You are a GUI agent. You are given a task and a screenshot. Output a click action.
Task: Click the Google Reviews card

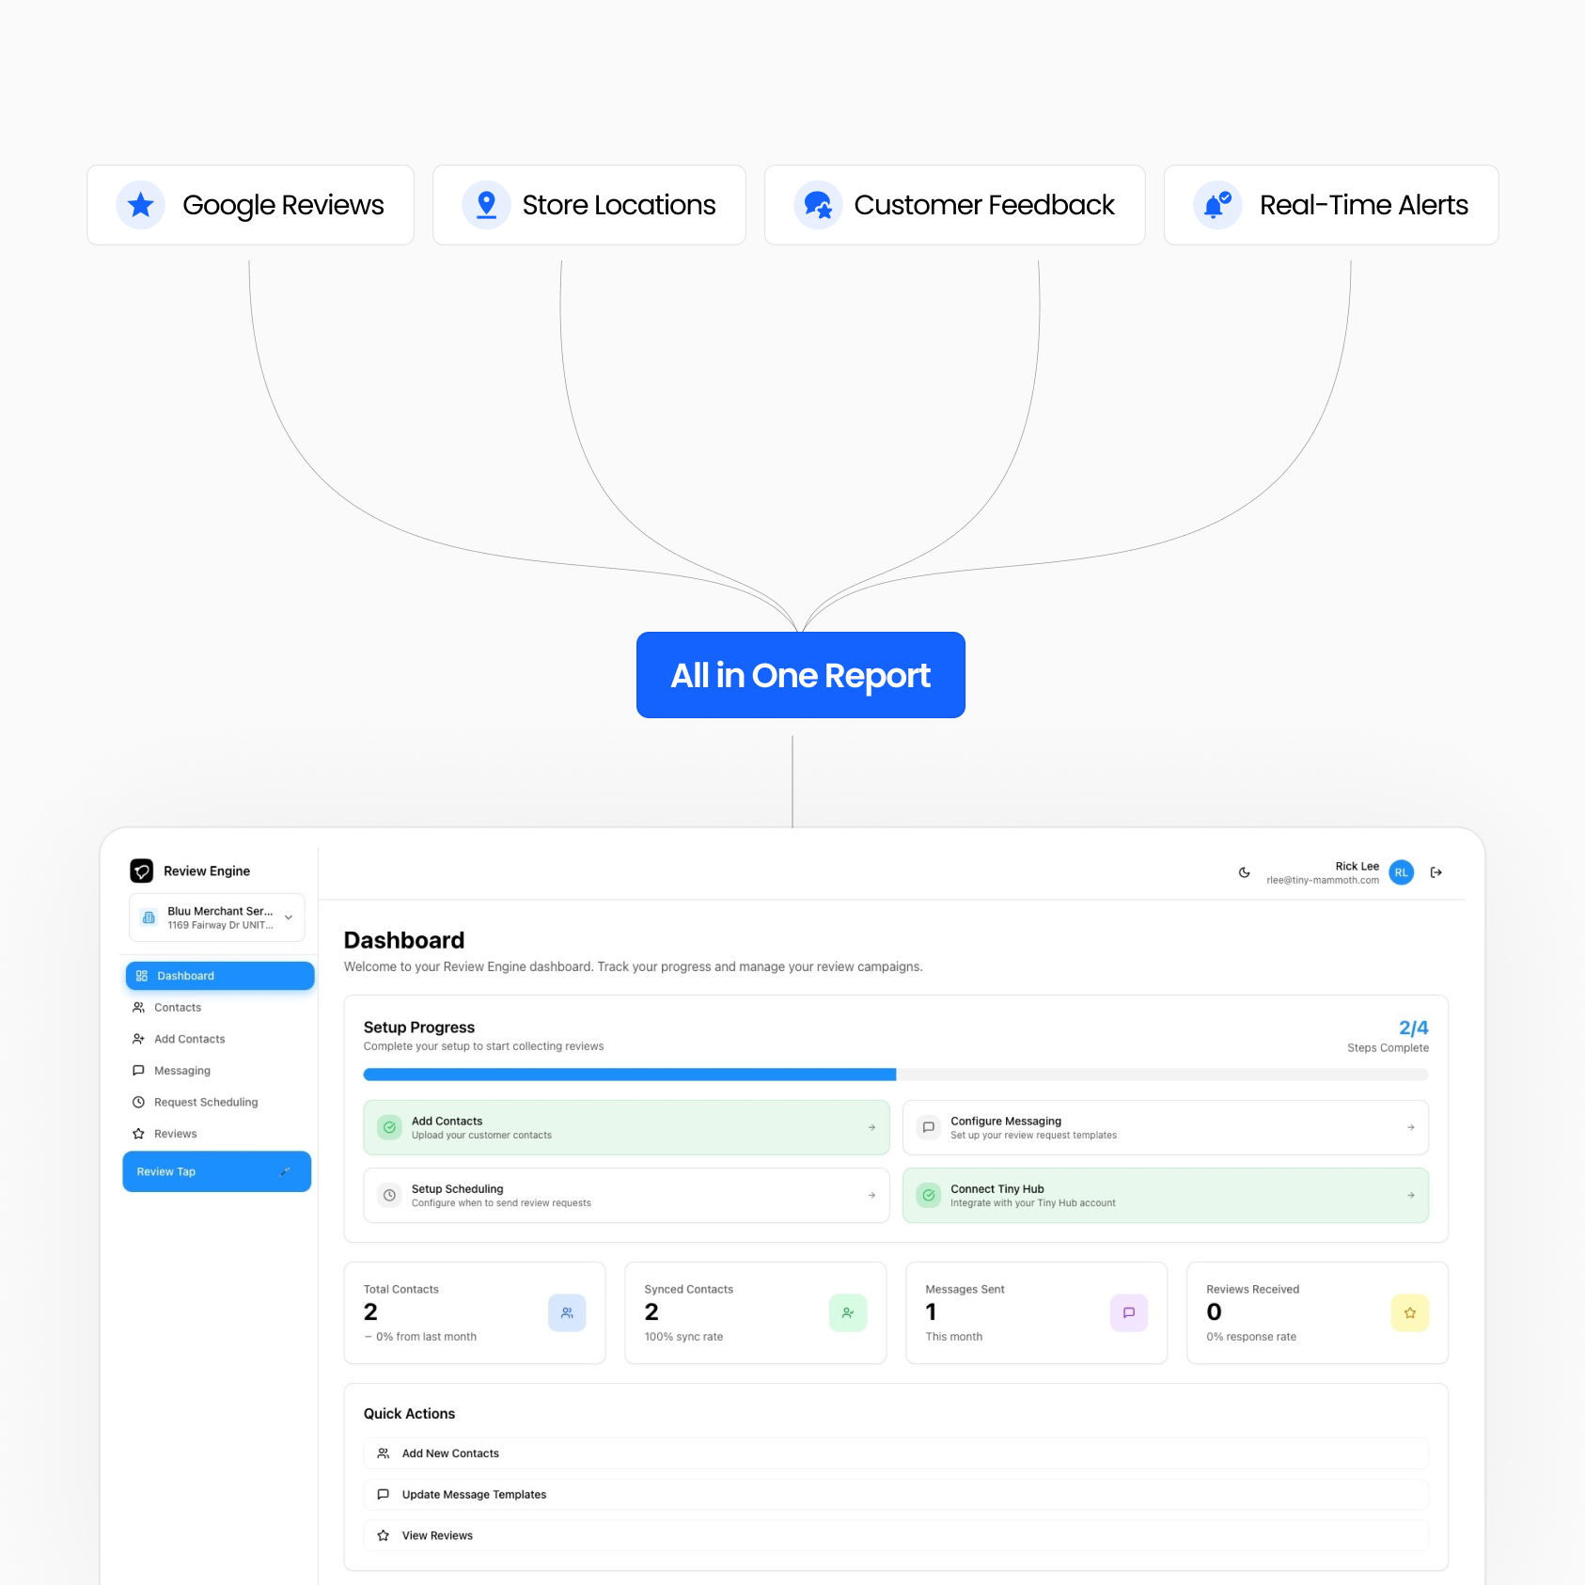[x=251, y=205]
